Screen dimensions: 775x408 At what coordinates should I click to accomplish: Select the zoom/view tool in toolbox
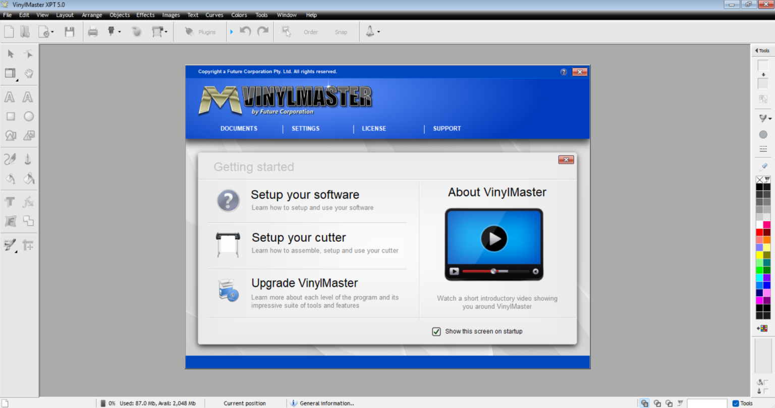(x=10, y=74)
